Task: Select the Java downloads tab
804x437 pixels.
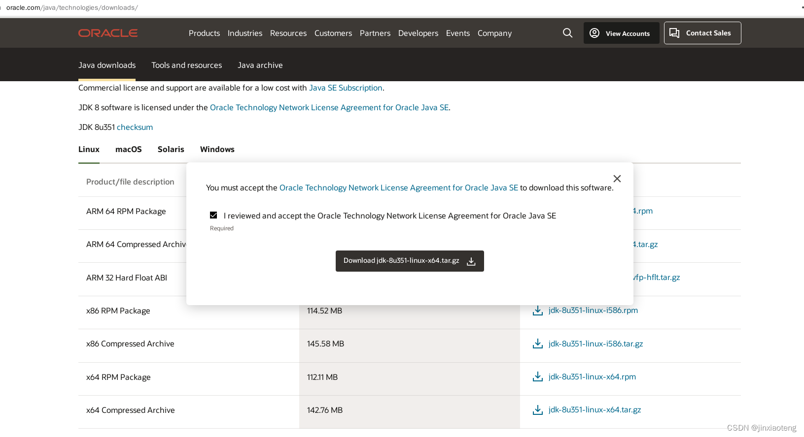Action: [107, 65]
